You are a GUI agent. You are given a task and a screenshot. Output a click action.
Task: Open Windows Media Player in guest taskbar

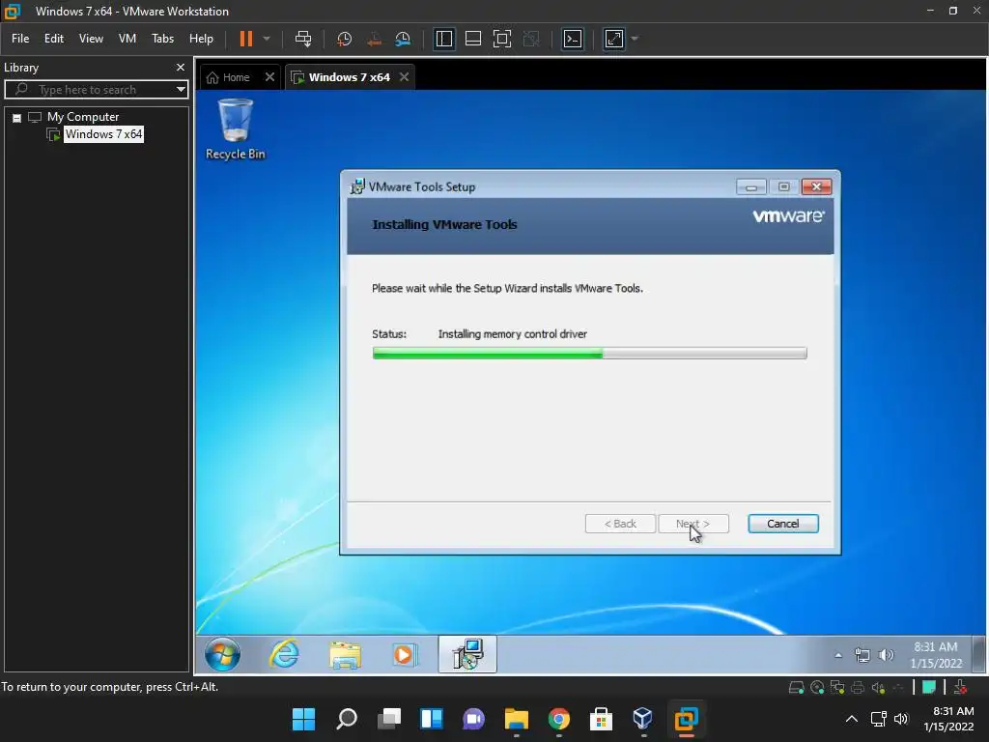405,654
